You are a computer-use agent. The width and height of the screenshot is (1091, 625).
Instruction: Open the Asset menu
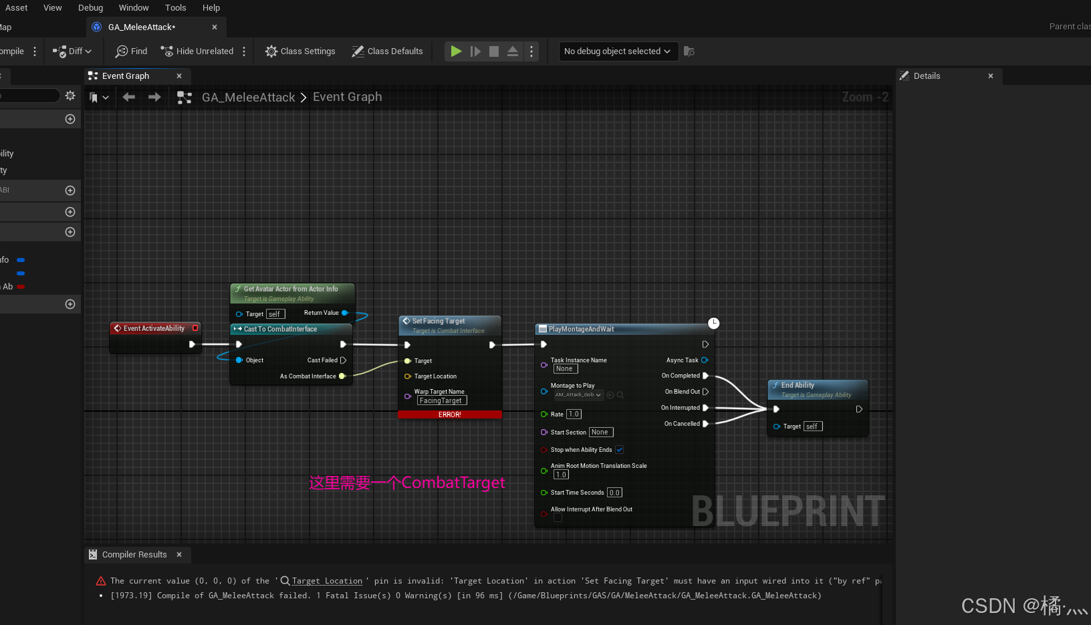tap(16, 8)
